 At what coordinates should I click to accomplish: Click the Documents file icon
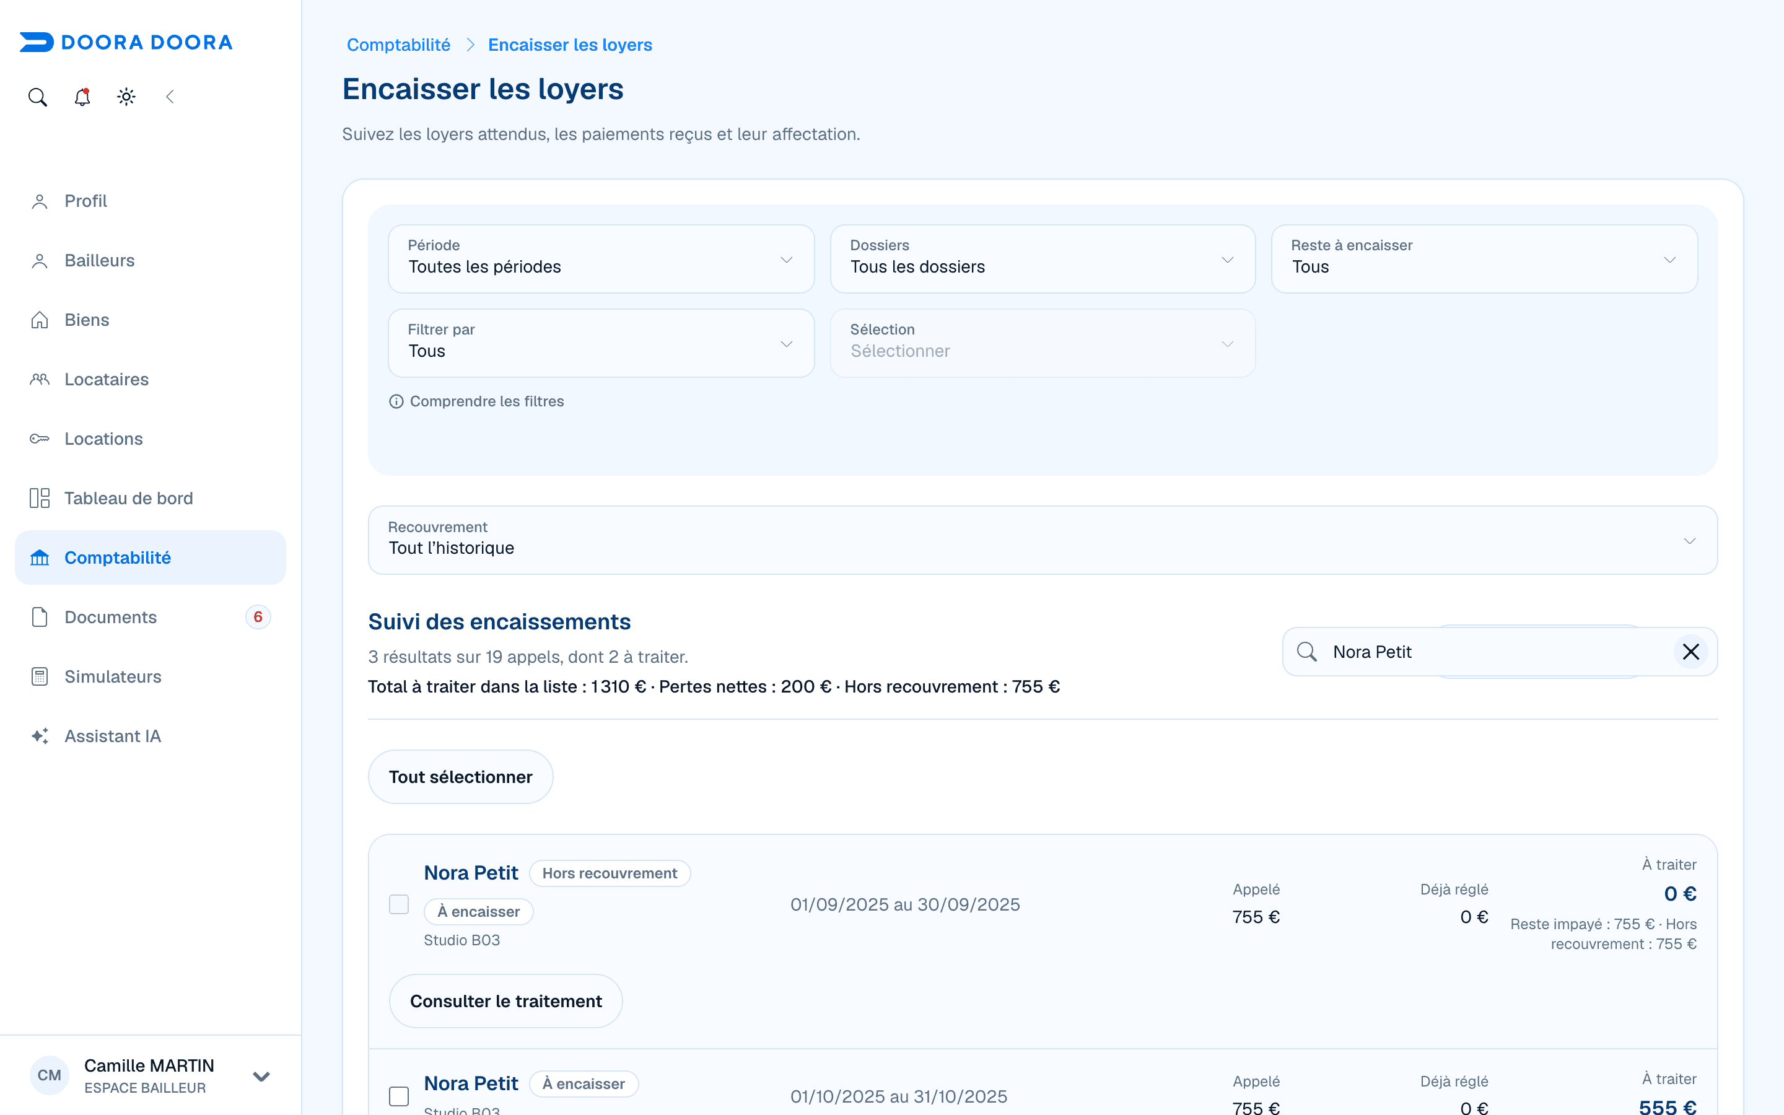point(40,617)
